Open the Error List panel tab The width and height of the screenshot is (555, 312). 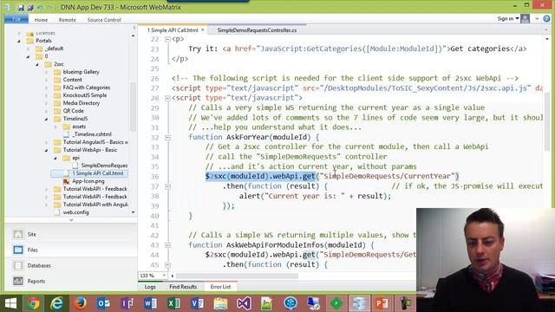click(220, 287)
